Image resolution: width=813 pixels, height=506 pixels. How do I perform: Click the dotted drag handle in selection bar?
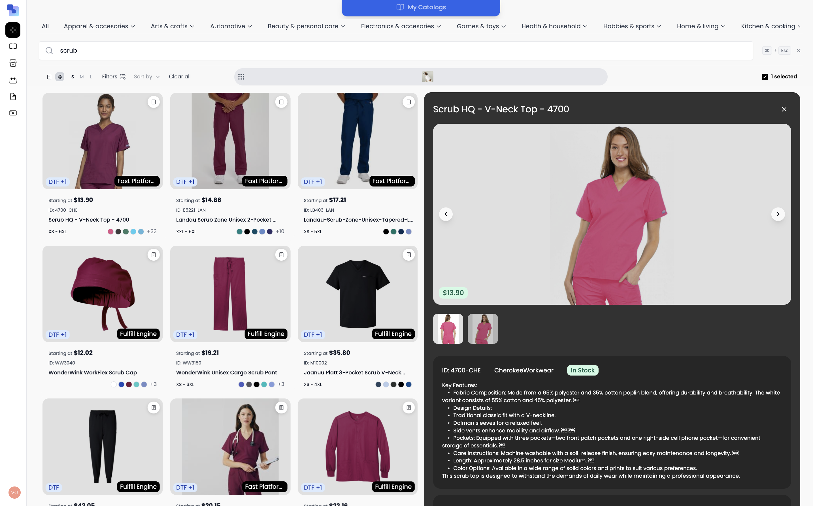tap(241, 77)
